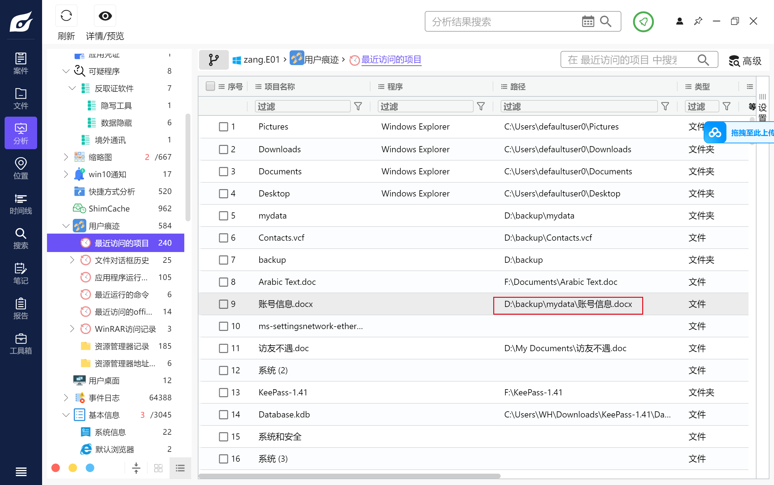Open the 项目名称 column header menu
This screenshot has height=485, width=774.
click(x=258, y=87)
